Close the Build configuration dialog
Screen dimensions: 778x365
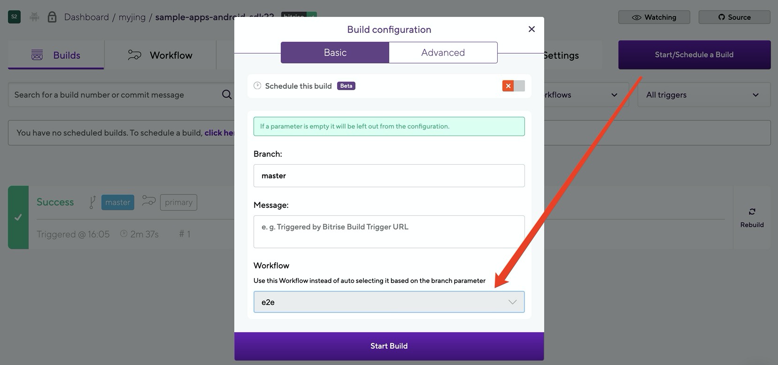click(x=532, y=29)
